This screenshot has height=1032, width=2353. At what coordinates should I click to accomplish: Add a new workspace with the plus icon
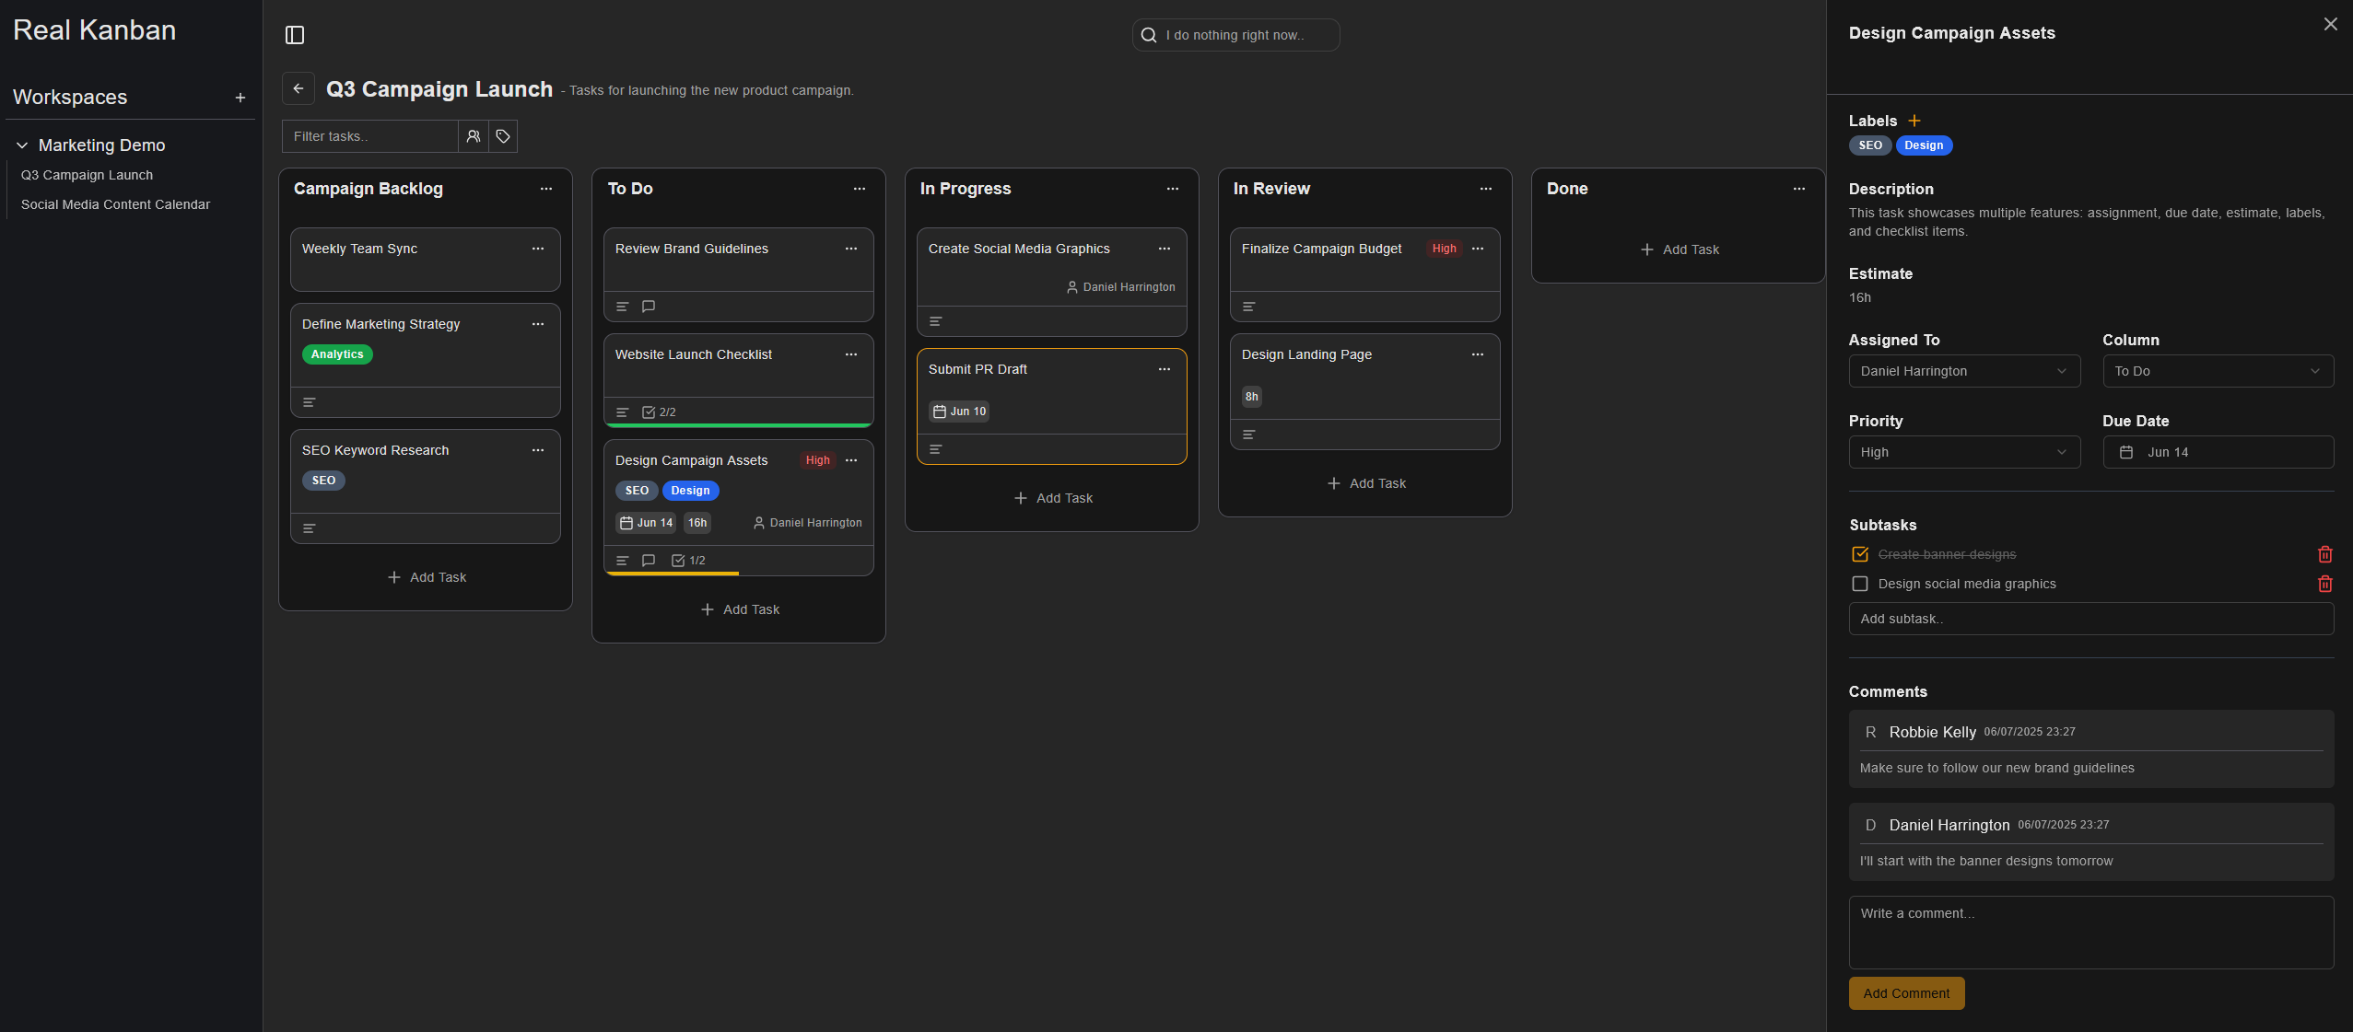(x=240, y=97)
